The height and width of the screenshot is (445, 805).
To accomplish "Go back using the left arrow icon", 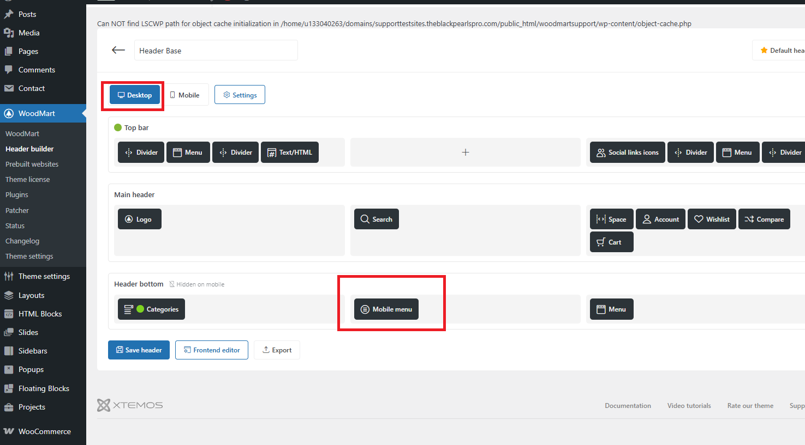I will pos(118,50).
